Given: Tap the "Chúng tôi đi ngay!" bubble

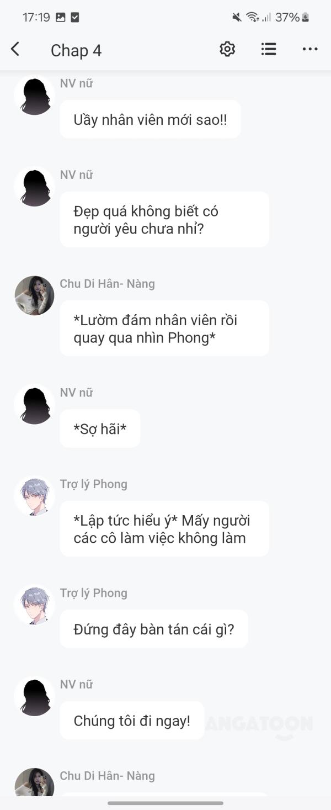Looking at the screenshot, I should click(x=132, y=721).
